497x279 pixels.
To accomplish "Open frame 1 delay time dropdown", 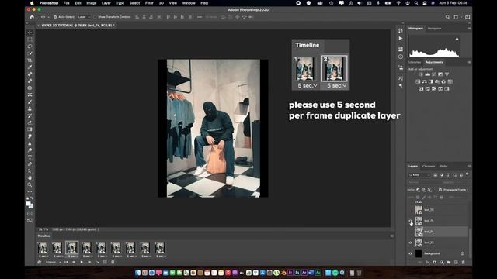I will (43, 257).
